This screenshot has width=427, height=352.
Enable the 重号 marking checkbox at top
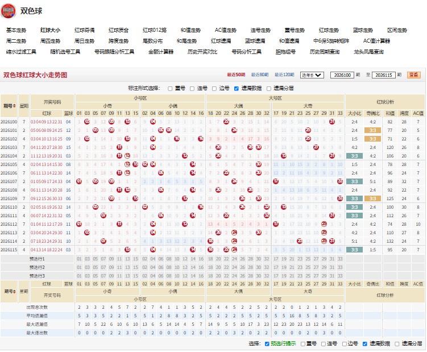click(170, 89)
